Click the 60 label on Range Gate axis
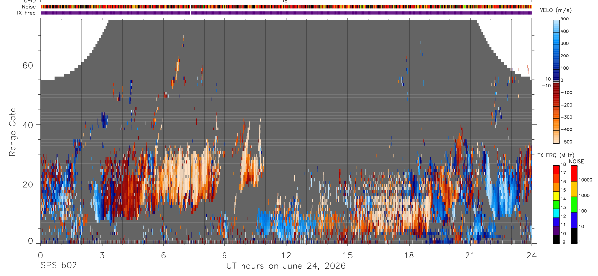Viewport: 598px width, 276px height. pos(31,65)
